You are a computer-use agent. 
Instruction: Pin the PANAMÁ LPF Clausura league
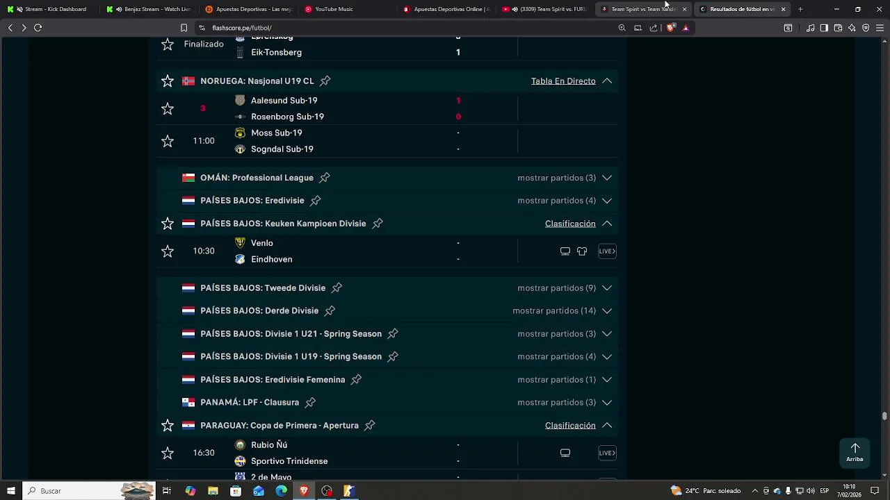310,403
